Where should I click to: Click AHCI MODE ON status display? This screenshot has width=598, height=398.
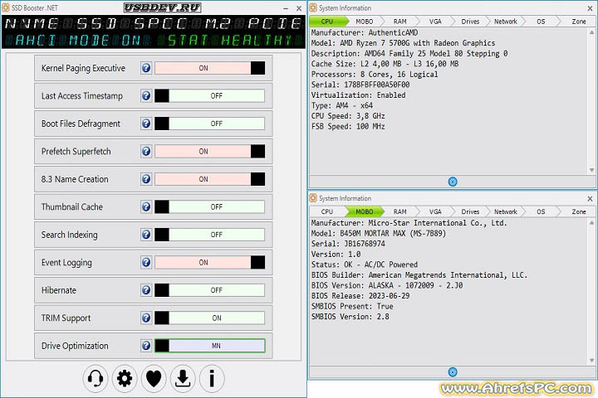click(77, 40)
